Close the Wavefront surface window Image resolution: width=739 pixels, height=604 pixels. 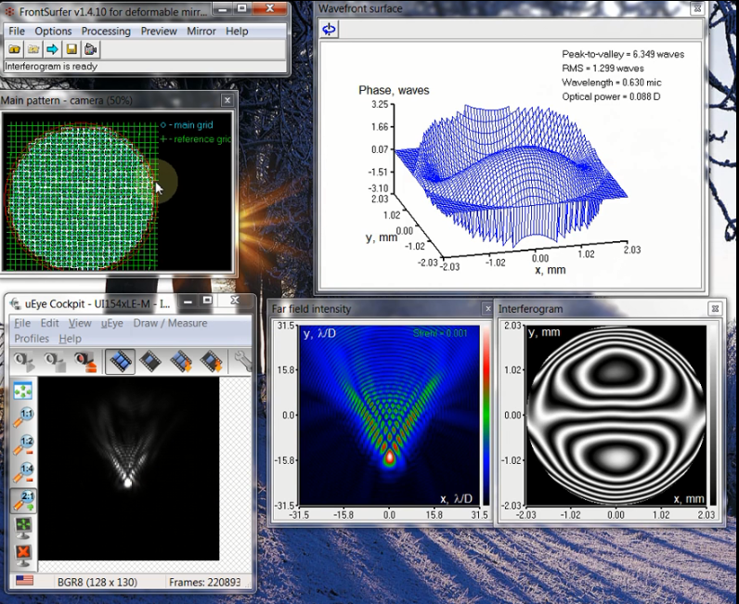[697, 8]
